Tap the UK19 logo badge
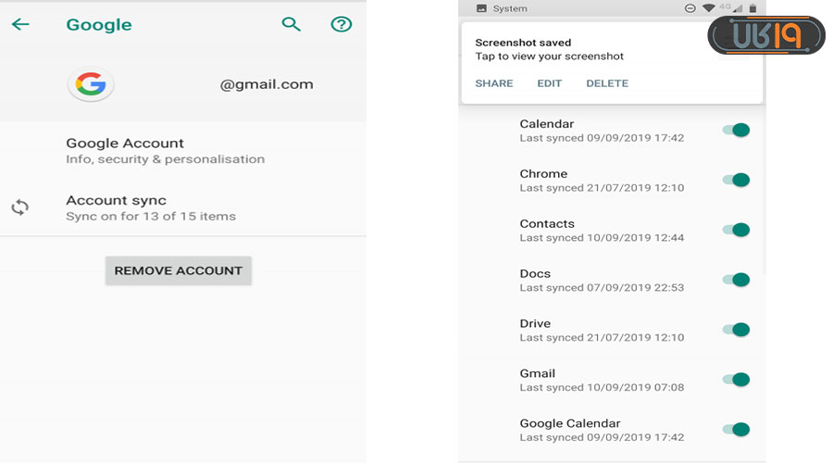This screenshot has height=463, width=833. [x=765, y=35]
